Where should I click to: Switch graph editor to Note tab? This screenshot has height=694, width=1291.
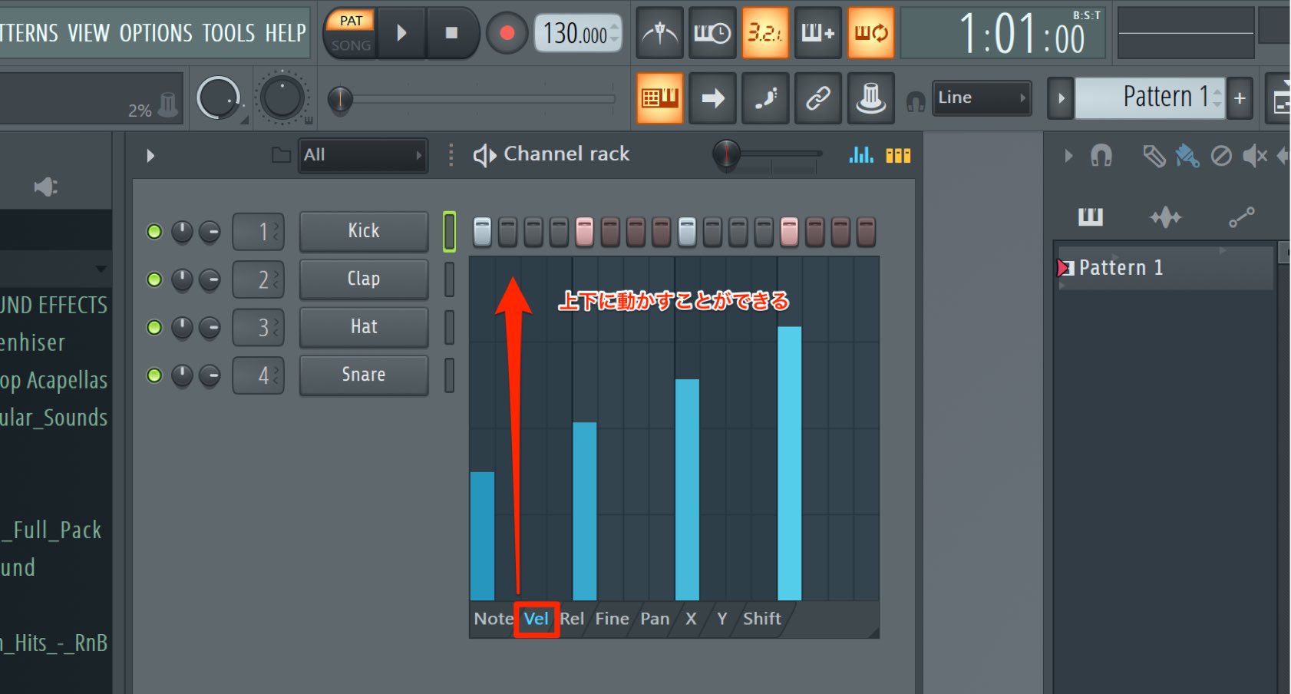pos(493,619)
